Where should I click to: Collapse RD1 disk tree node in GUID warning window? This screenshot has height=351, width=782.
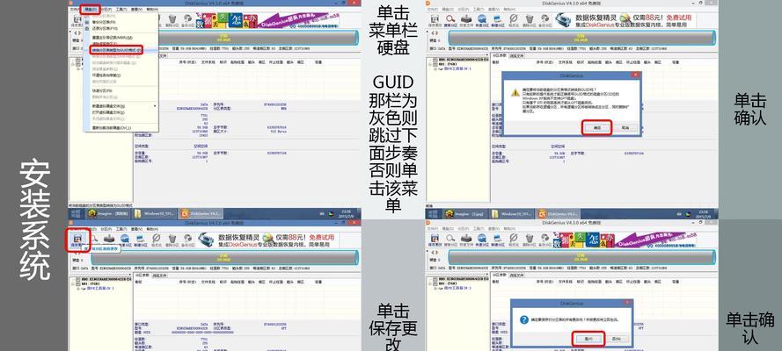(430, 64)
